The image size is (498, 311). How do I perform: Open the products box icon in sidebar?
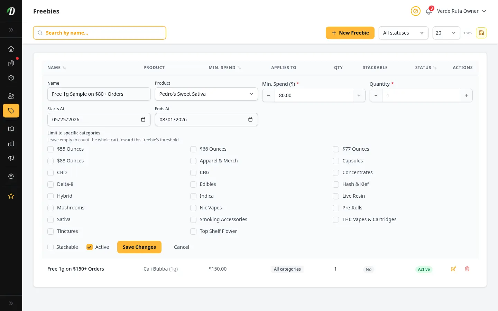tap(11, 78)
